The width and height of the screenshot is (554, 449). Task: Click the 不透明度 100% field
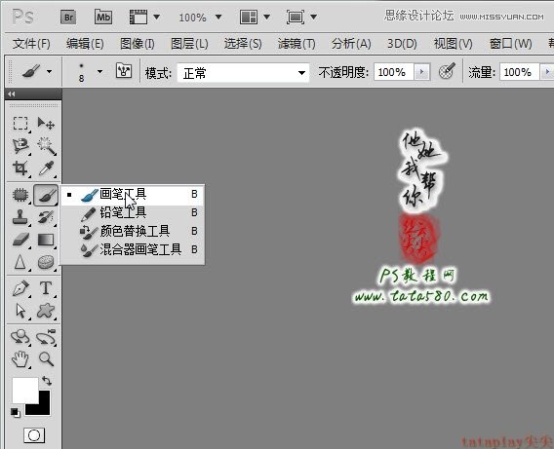pos(393,72)
